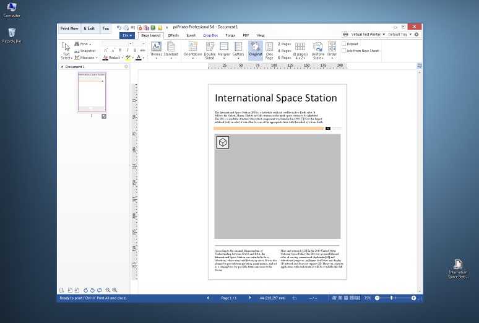This screenshot has width=479, height=323.
Task: Click the Zoom In plus button in status bar
Action: pos(413,298)
